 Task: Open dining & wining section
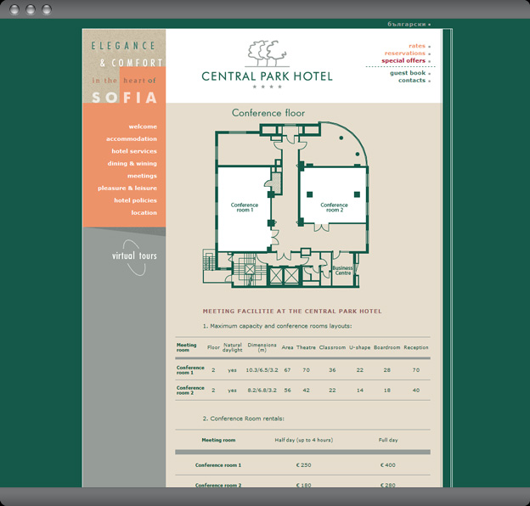[x=132, y=164]
